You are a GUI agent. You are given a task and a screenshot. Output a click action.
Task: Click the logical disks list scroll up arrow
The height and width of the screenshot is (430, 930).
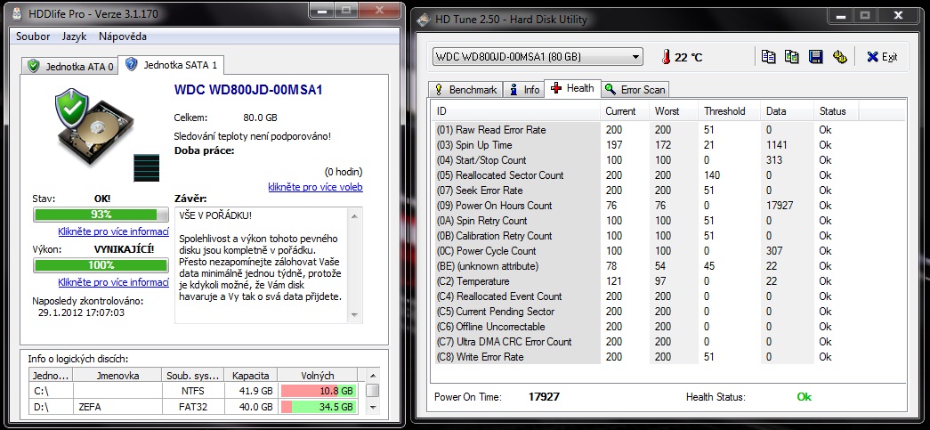click(x=373, y=375)
